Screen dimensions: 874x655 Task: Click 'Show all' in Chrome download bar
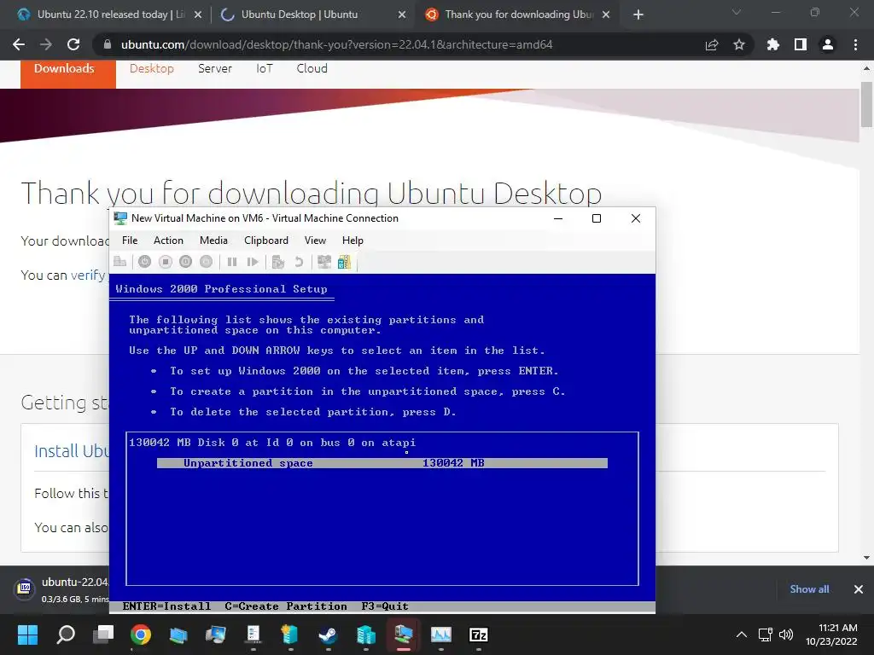pyautogui.click(x=809, y=589)
